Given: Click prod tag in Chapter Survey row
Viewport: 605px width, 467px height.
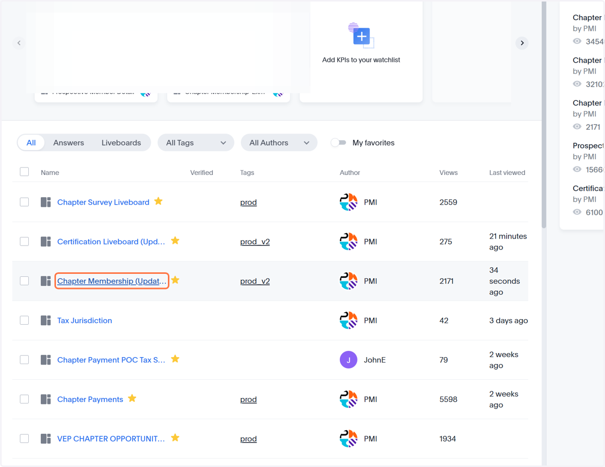Looking at the screenshot, I should tap(249, 202).
